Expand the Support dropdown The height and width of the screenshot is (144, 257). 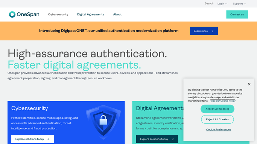pos(240,4)
